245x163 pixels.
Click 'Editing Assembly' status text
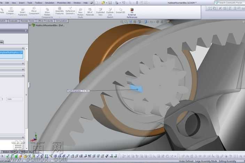[x=227, y=161]
